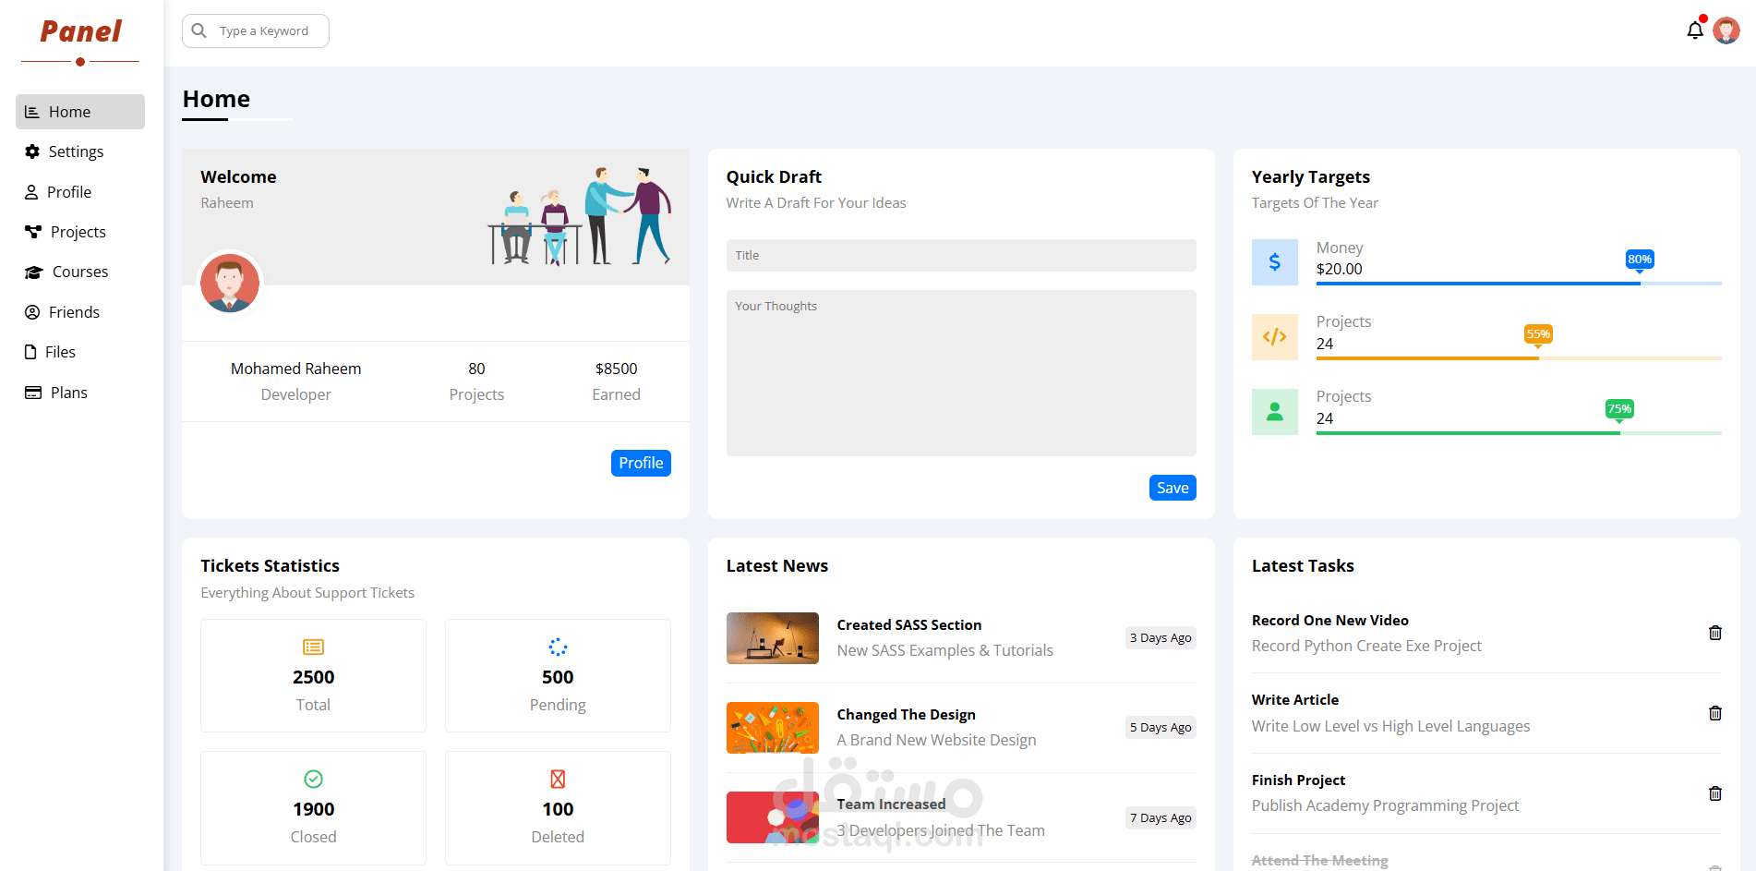Click the search magnifier icon
This screenshot has width=1756, height=871.
click(198, 30)
